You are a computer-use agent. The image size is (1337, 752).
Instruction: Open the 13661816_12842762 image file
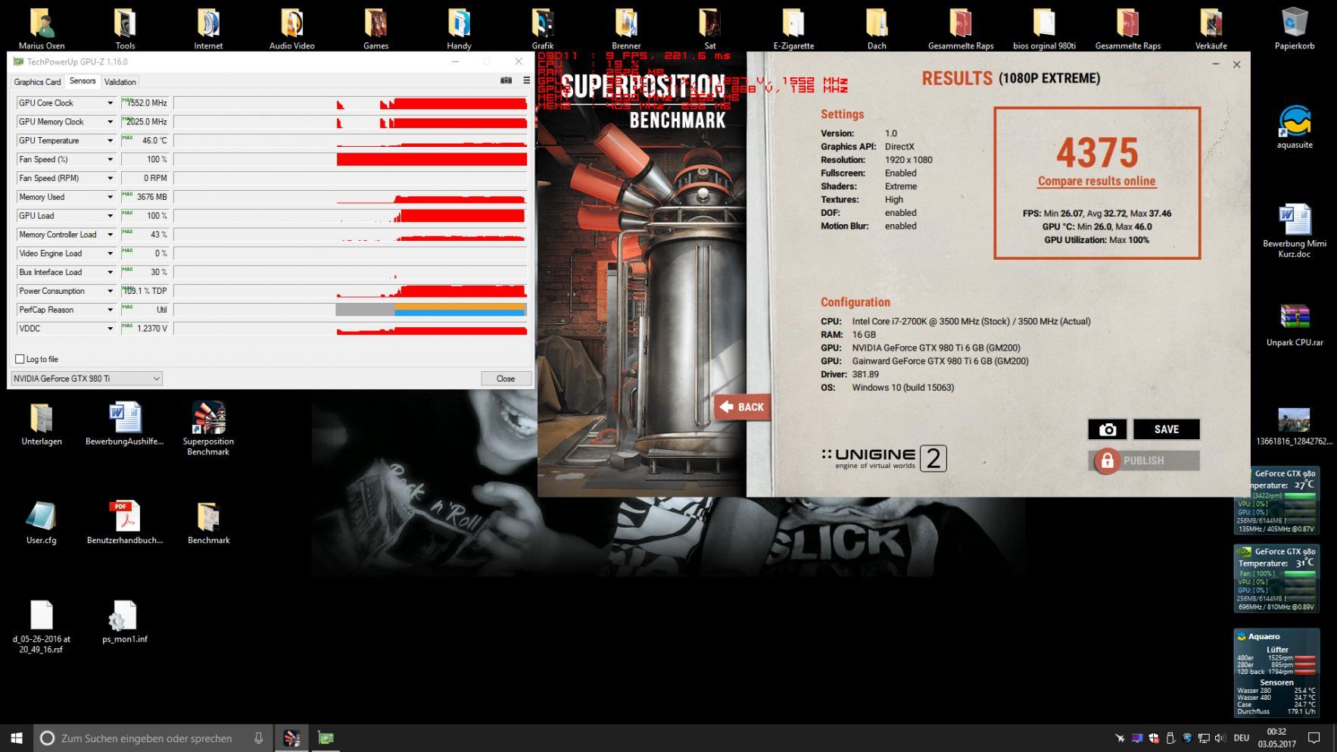(1295, 426)
